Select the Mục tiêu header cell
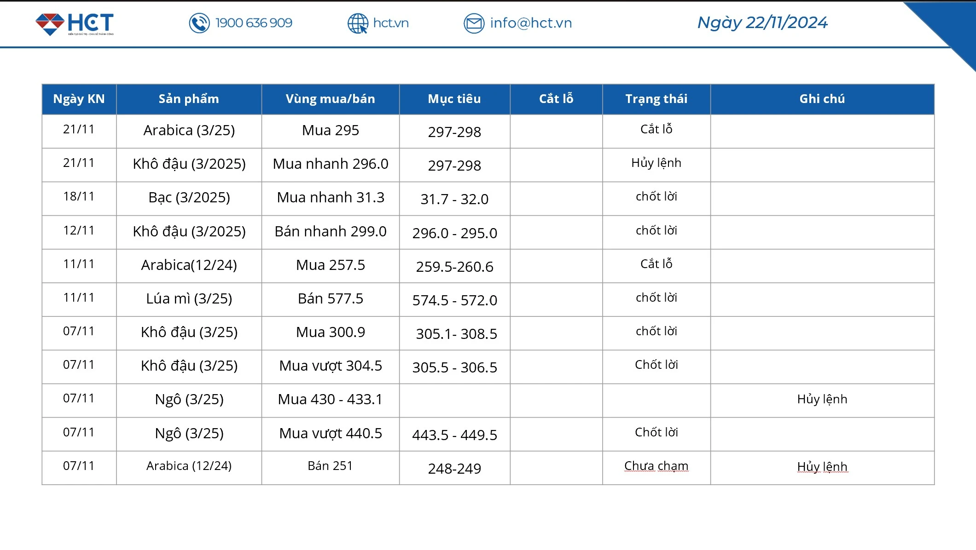The width and height of the screenshot is (976, 550). tap(454, 98)
